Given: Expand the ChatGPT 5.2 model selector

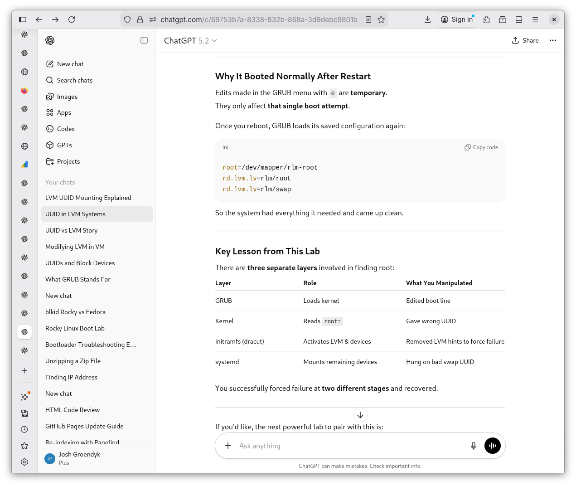Looking at the screenshot, I should point(190,41).
